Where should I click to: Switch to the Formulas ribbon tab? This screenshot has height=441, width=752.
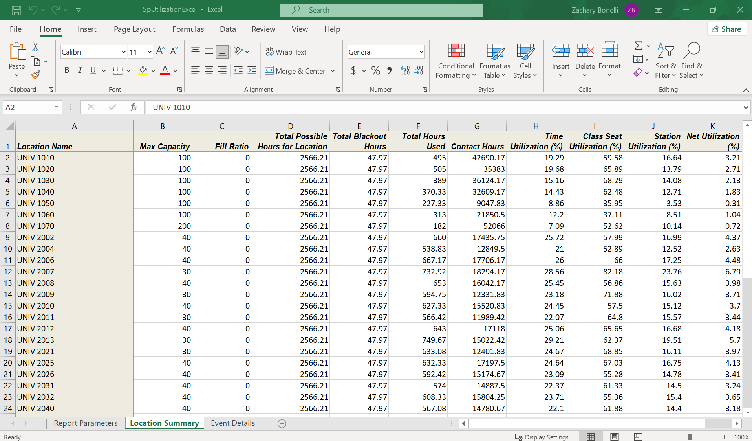pyautogui.click(x=188, y=29)
